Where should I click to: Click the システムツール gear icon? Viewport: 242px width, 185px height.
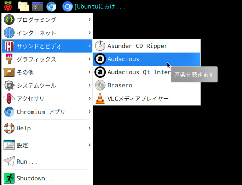click(9, 85)
